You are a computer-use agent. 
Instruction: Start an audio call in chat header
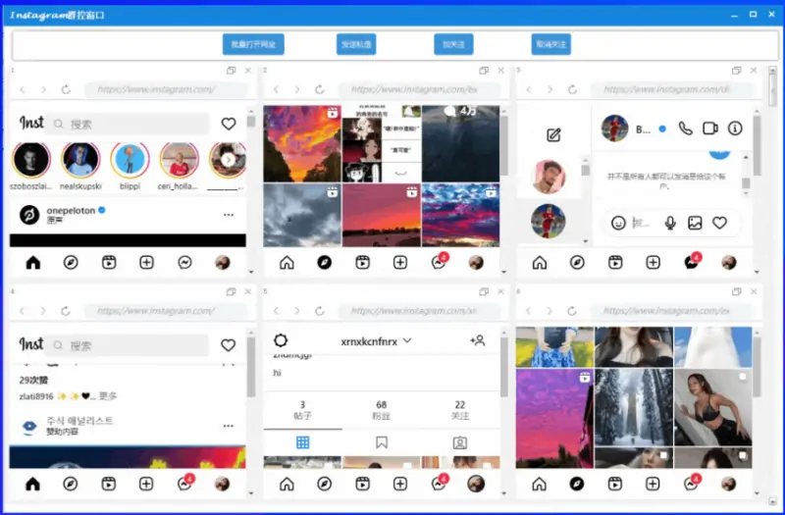point(685,129)
